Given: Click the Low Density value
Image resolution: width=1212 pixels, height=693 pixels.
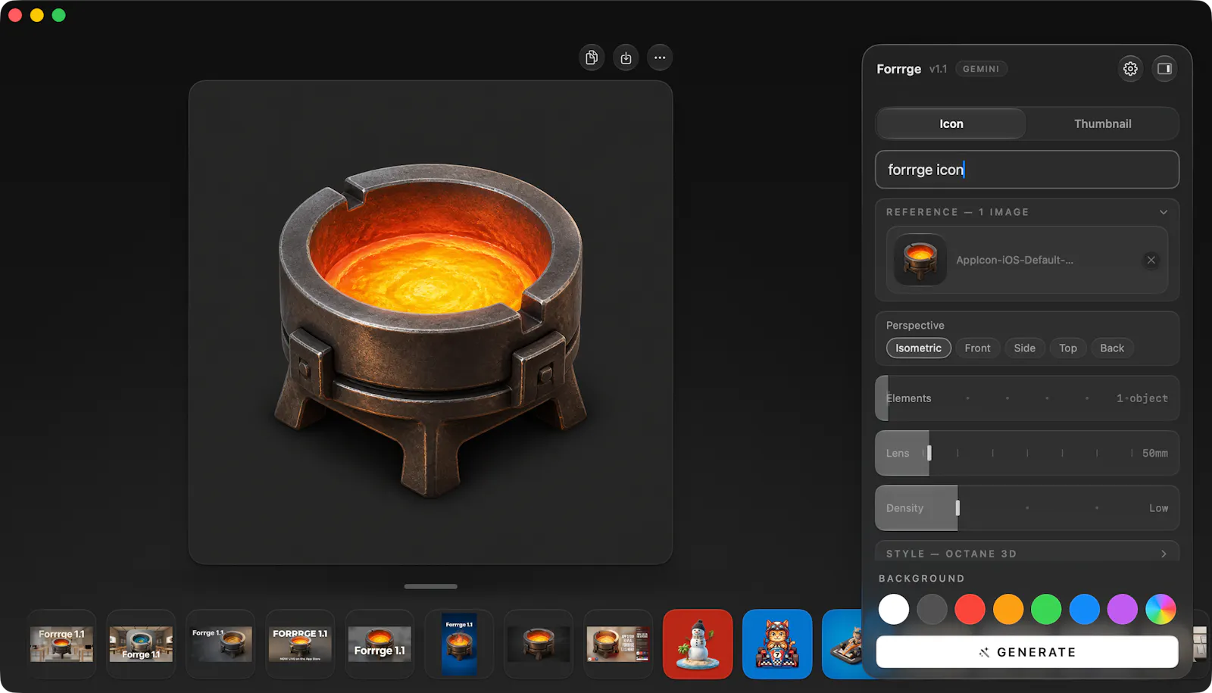Looking at the screenshot, I should point(1158,508).
